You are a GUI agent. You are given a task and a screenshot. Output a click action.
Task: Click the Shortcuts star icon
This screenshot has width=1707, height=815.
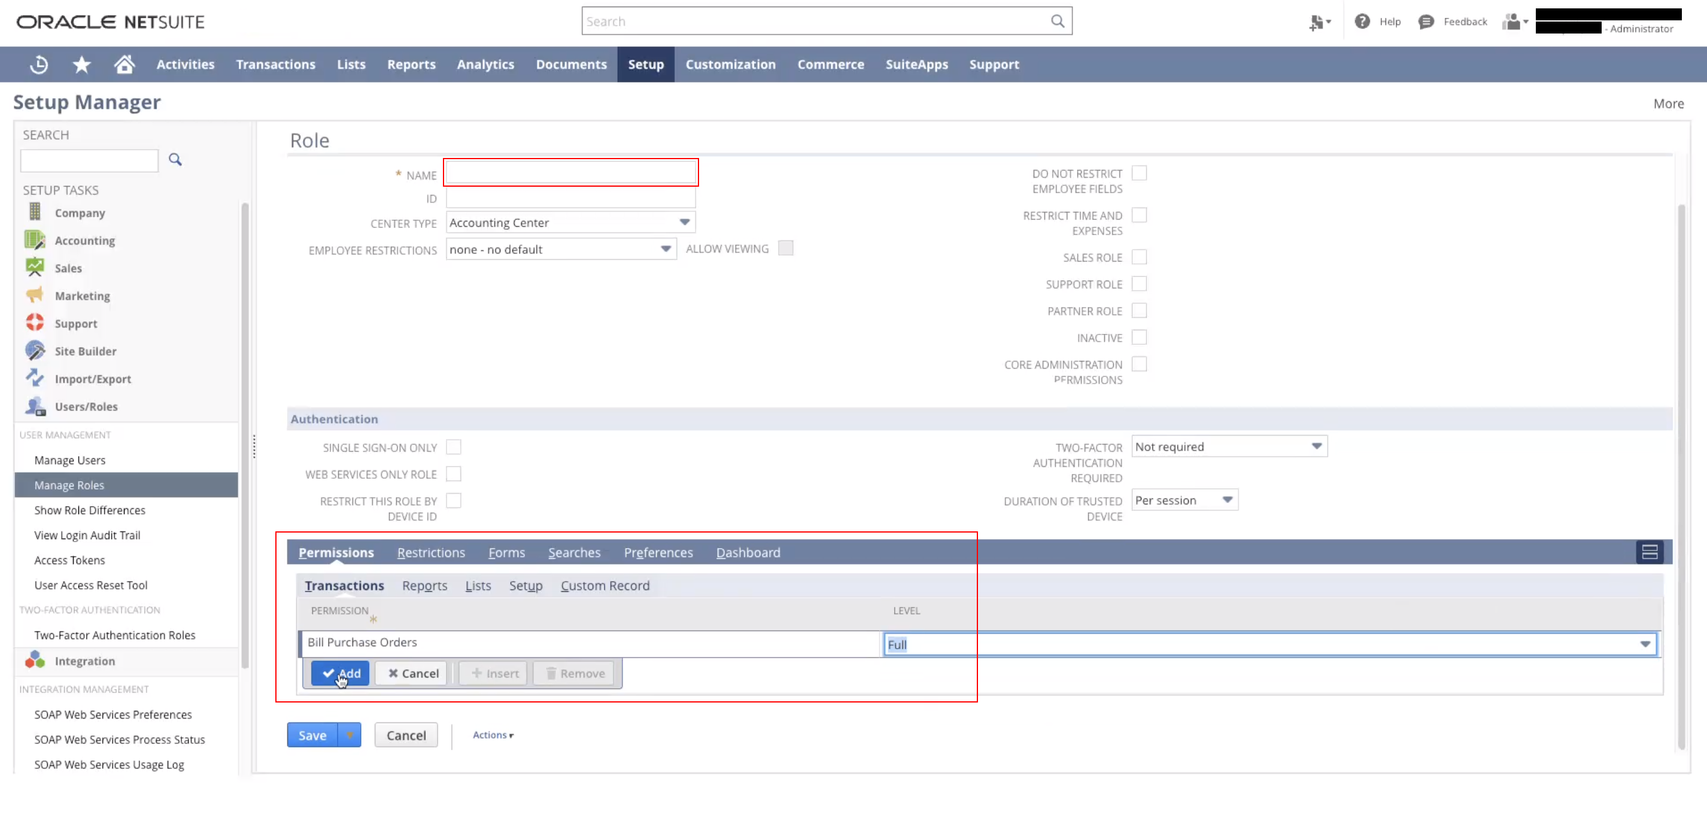coord(81,64)
